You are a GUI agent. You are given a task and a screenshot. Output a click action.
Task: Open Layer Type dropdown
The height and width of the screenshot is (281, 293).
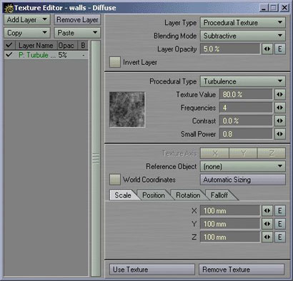point(243,23)
